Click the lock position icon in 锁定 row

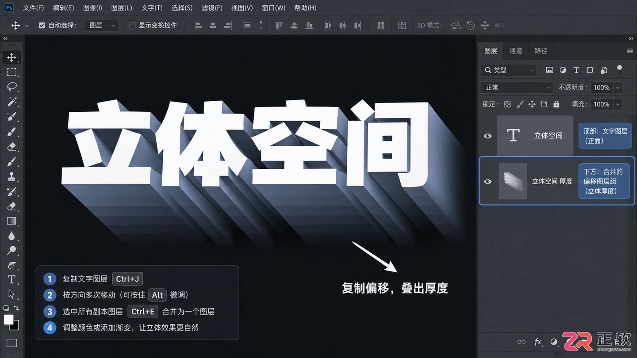pos(532,104)
